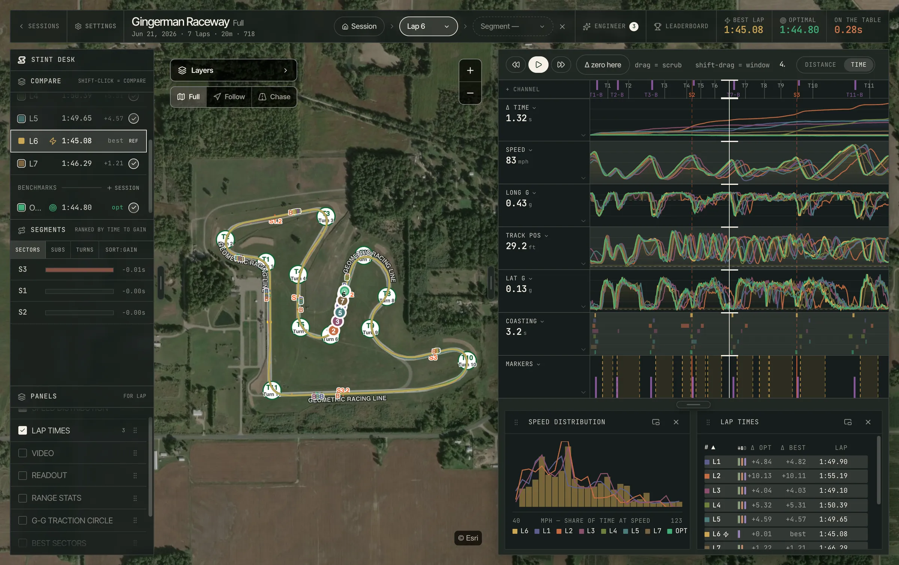Open the Lap 6 dropdown
899x565 pixels.
point(429,26)
